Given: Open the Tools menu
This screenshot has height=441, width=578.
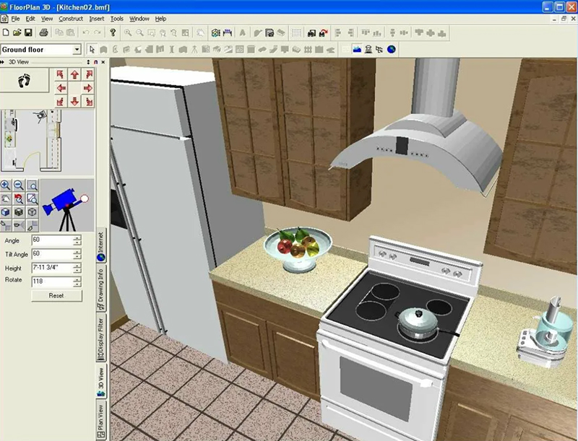Looking at the screenshot, I should pos(117,19).
